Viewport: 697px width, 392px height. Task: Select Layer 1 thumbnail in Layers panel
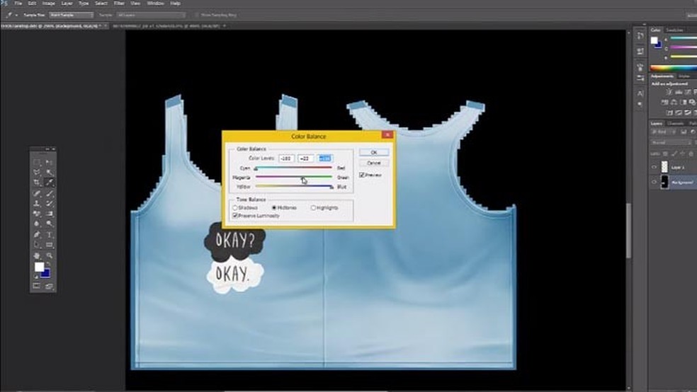coord(664,167)
